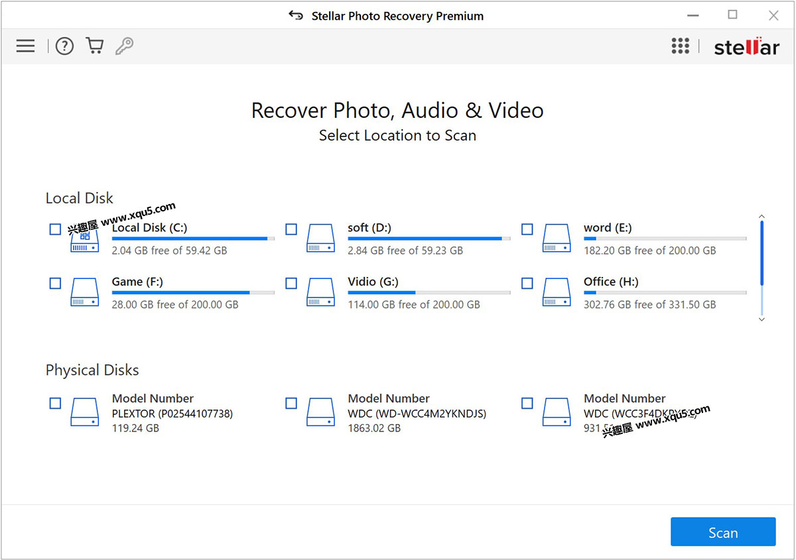Image resolution: width=796 pixels, height=560 pixels.
Task: Open the hamburger menu
Action: coord(25,46)
